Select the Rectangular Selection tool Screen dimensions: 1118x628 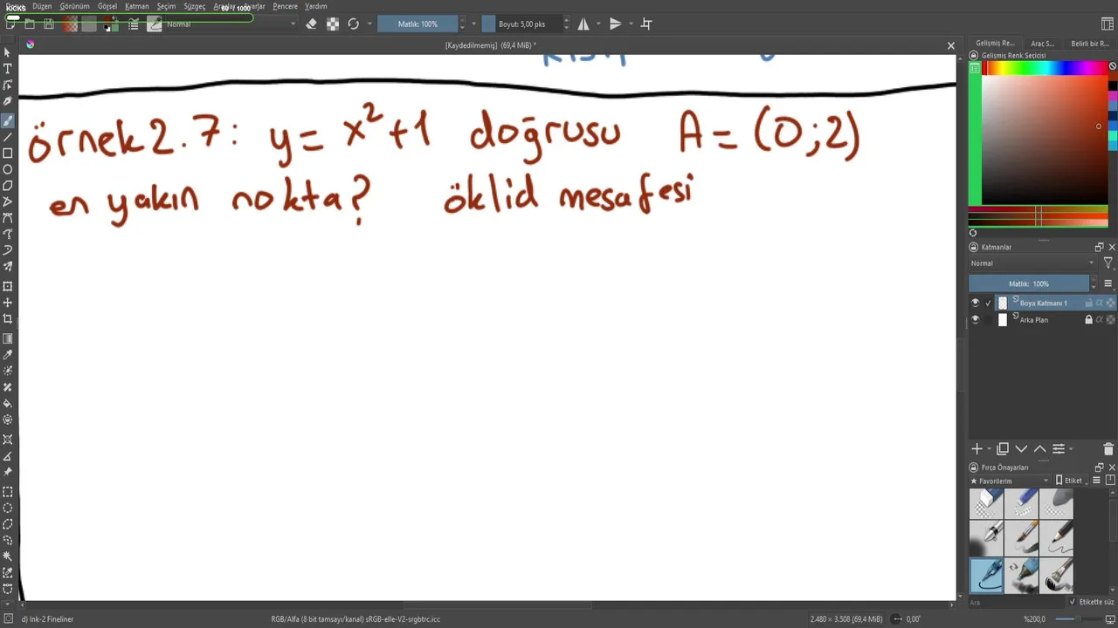[8, 491]
